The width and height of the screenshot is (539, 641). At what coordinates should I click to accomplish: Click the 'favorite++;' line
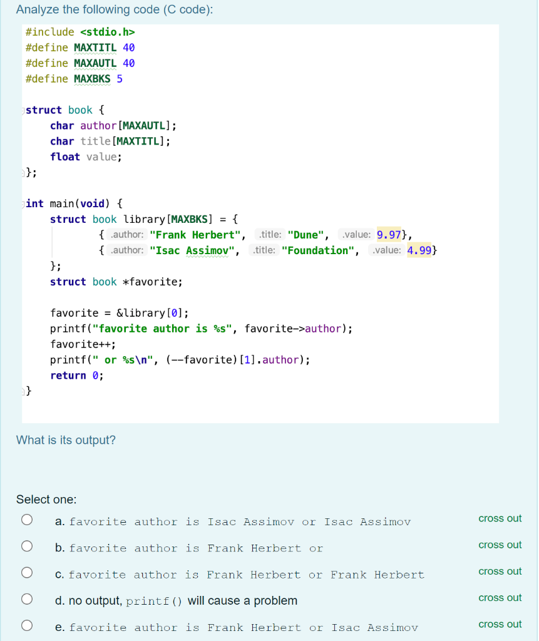[83, 344]
